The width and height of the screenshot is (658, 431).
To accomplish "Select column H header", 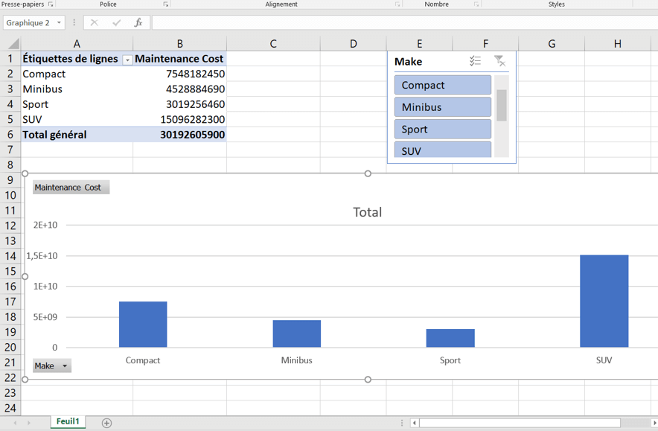I will point(617,44).
